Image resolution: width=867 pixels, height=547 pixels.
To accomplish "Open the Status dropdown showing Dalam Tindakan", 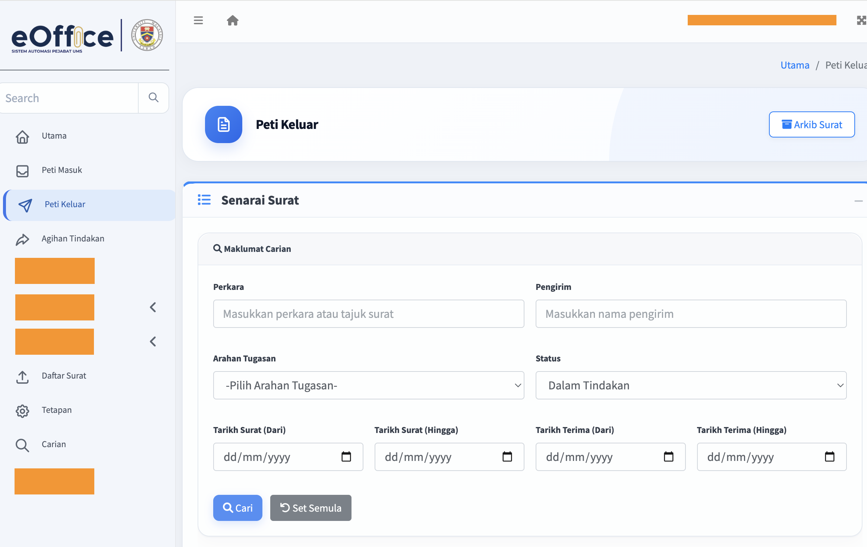I will click(691, 385).
